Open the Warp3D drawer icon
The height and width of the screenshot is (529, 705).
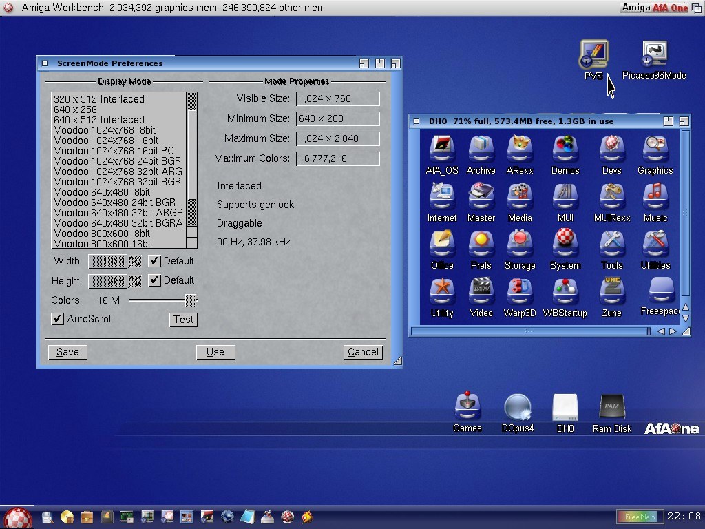[520, 291]
